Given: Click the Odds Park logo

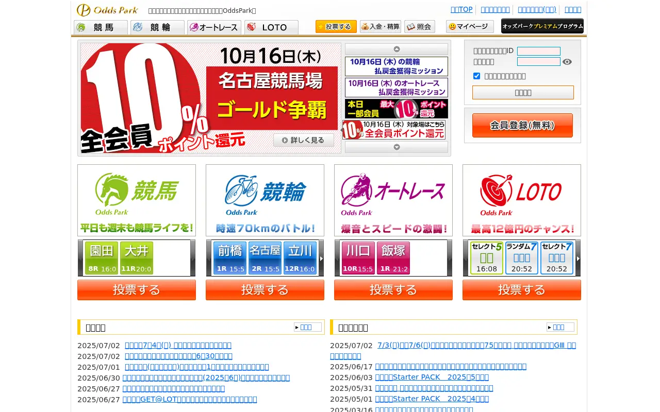Looking at the screenshot, I should click(x=107, y=10).
